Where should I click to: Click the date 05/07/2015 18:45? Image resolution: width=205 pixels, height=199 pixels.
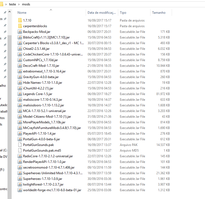[x=99, y=133]
